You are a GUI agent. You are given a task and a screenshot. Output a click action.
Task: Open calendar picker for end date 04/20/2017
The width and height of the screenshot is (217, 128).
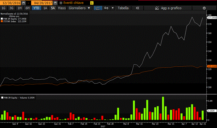(x=55, y=2)
